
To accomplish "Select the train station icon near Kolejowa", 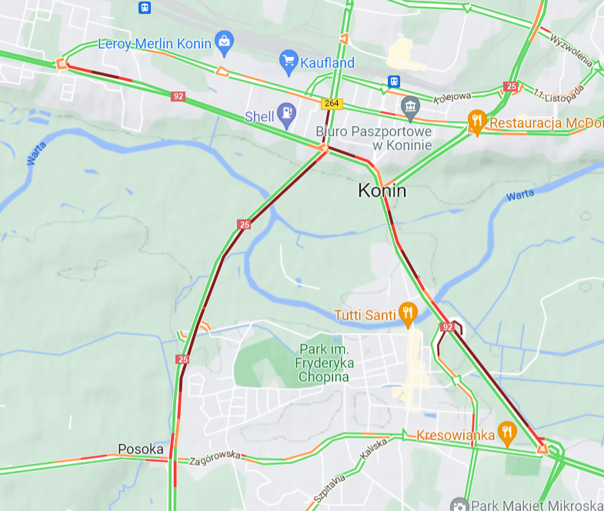I will (394, 81).
